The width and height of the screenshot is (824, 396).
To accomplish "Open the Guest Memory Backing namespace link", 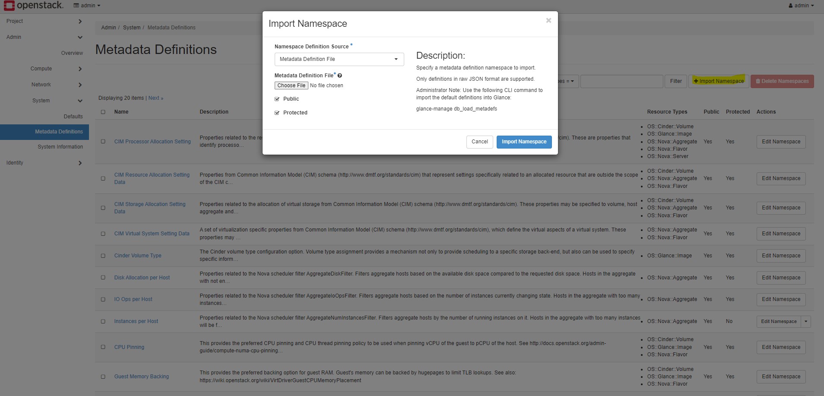I will coord(142,377).
